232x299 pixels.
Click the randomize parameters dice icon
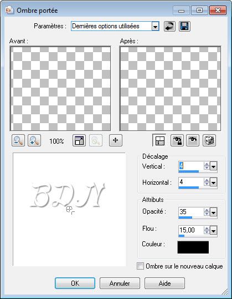tap(209, 140)
